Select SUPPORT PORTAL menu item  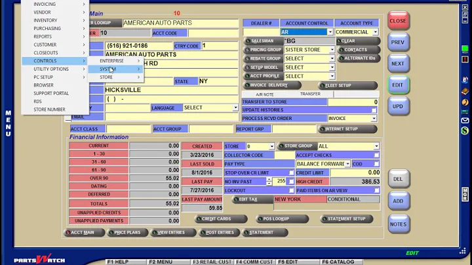coord(55,94)
